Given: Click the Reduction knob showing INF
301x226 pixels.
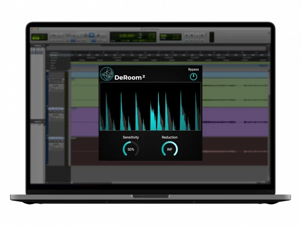Looking at the screenshot, I should click(x=169, y=149).
